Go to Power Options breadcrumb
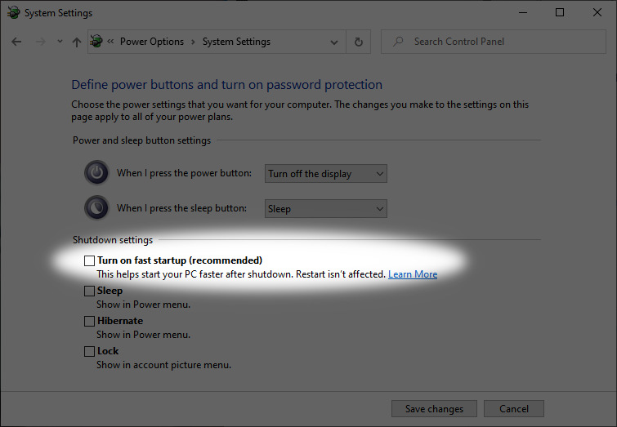 tap(152, 42)
